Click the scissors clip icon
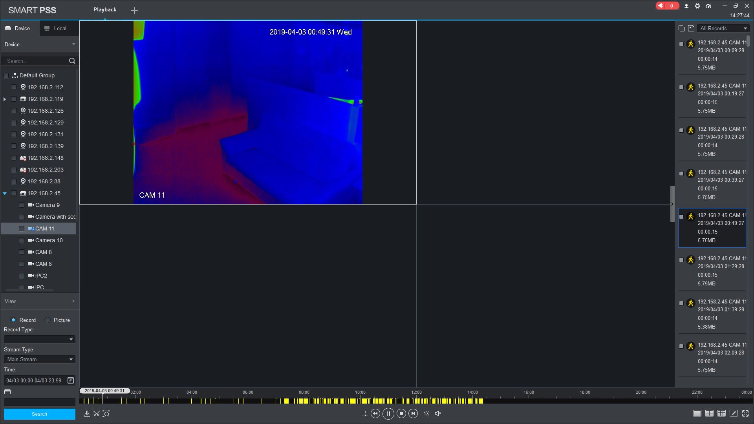Viewport: 754px width, 424px height. pos(97,413)
